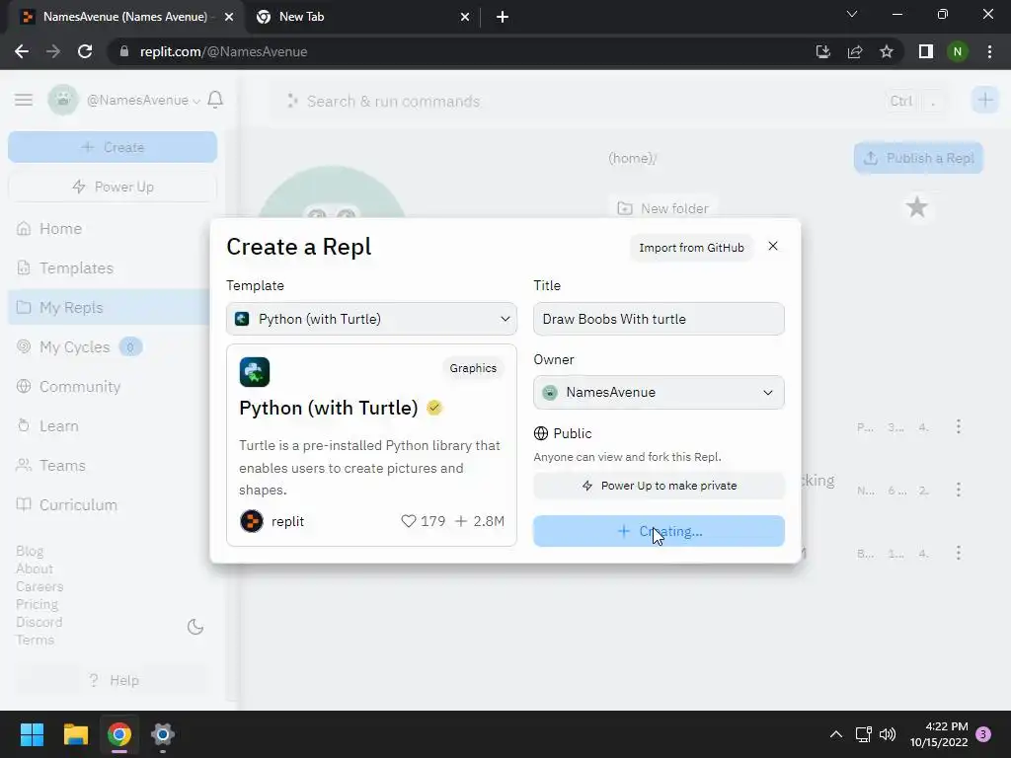
Task: Click the verified checkmark badge on template
Action: 434,408
